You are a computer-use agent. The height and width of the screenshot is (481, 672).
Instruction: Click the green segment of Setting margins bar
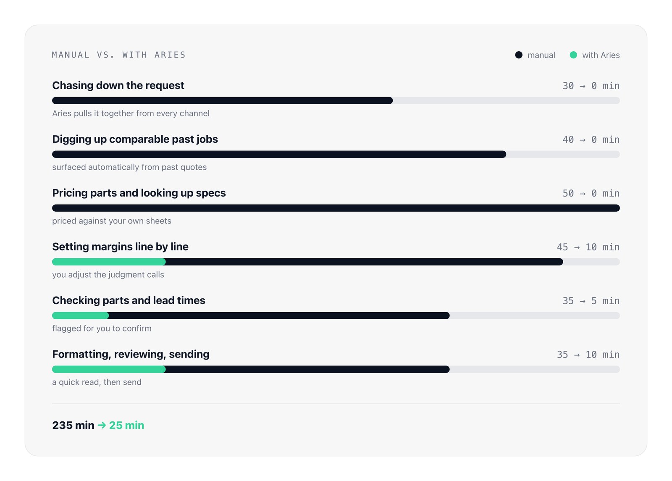click(109, 262)
